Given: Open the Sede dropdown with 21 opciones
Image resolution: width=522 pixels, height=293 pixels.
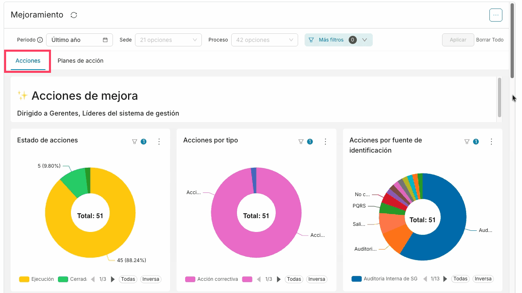Looking at the screenshot, I should 168,40.
